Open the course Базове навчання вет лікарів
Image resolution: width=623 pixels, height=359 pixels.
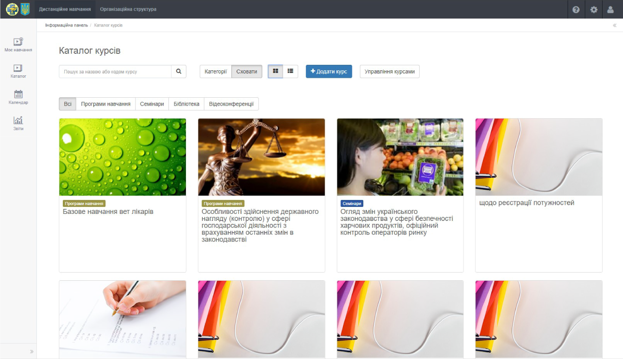point(108,212)
